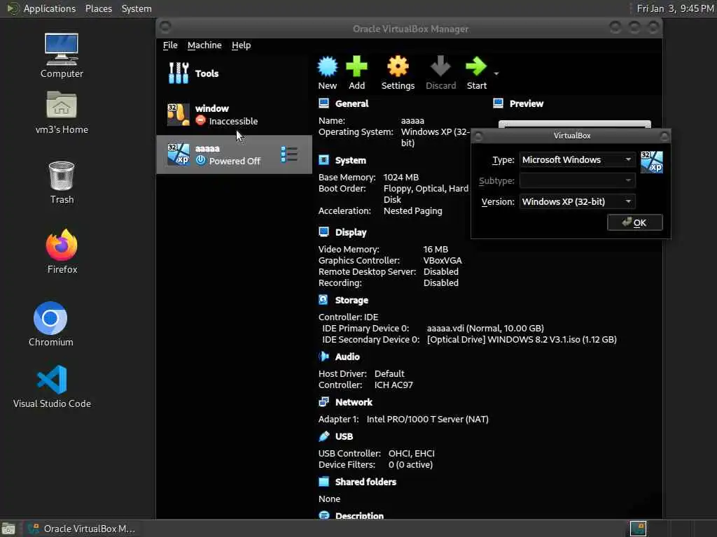Click the Shared folders section icon
Screen dimensions: 717x537
coord(323,481)
